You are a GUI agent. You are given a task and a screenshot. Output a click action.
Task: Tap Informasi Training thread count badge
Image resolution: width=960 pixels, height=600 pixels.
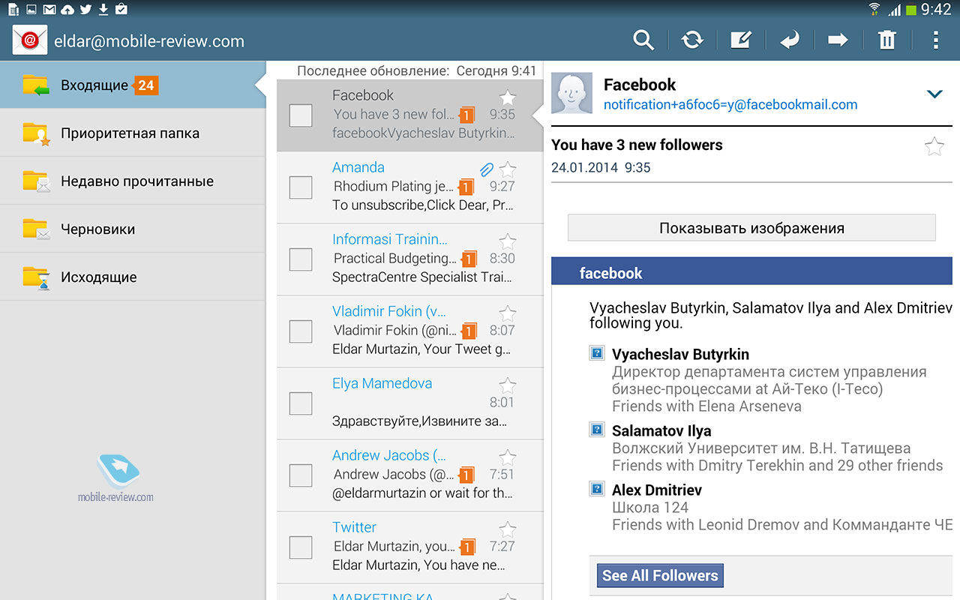point(468,259)
